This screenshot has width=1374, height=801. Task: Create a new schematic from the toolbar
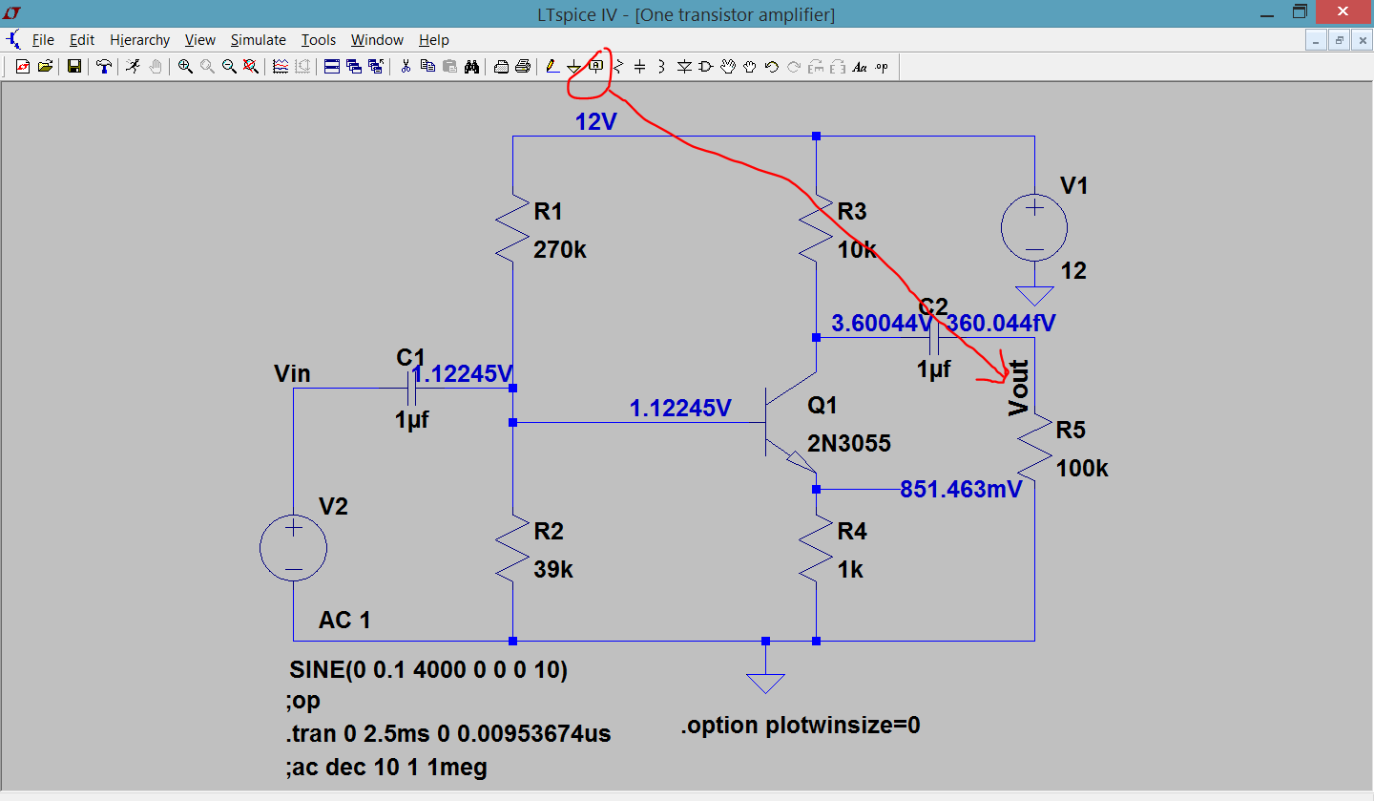(x=23, y=67)
